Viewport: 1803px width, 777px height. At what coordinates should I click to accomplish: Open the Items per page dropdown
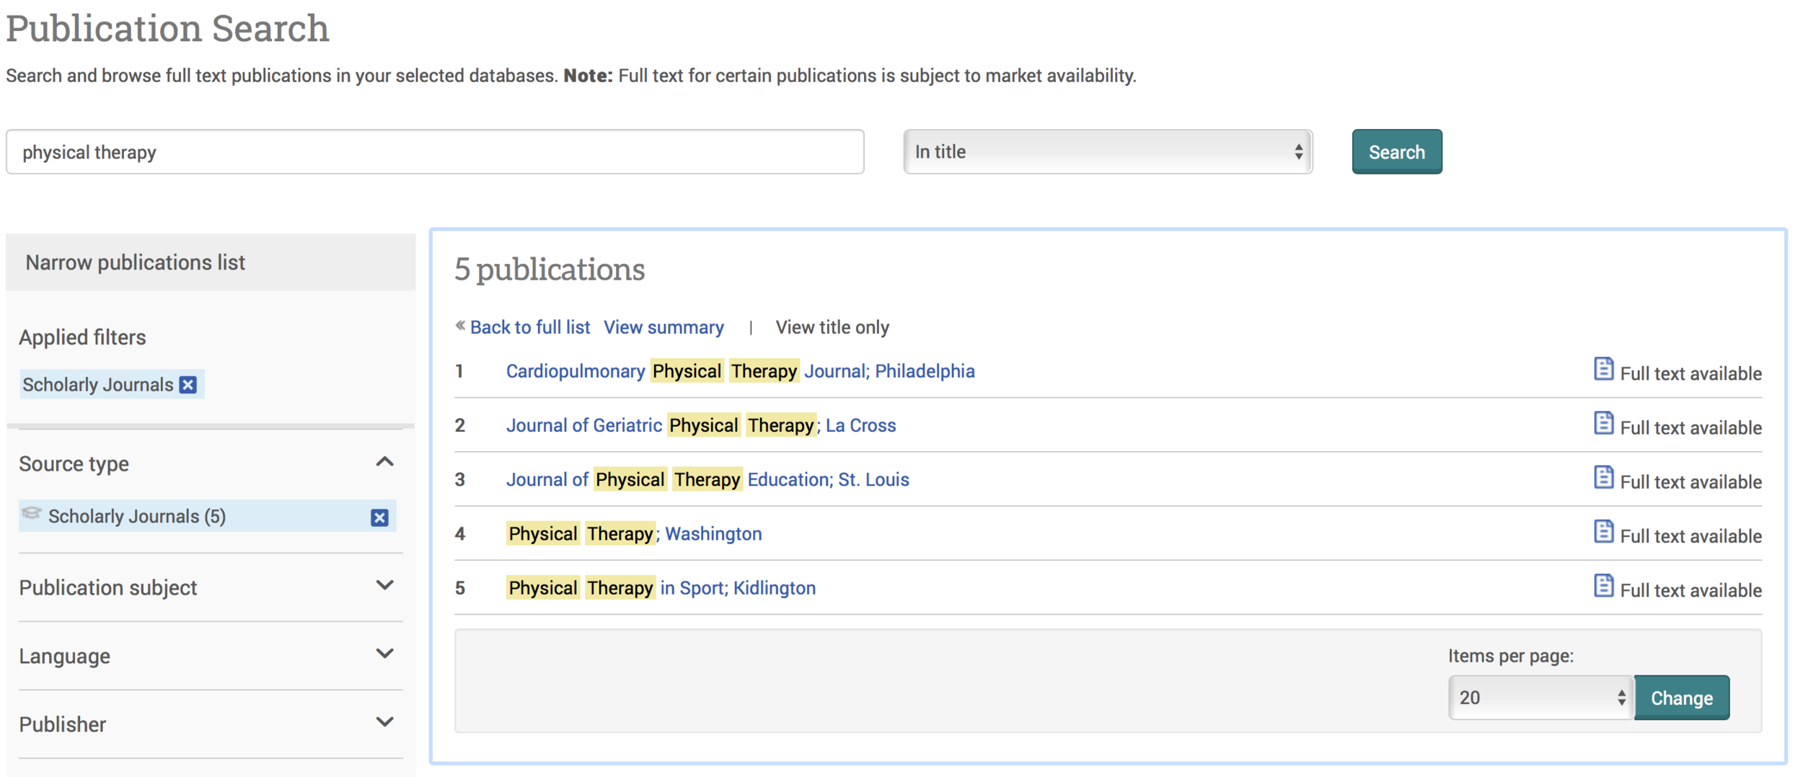1540,698
